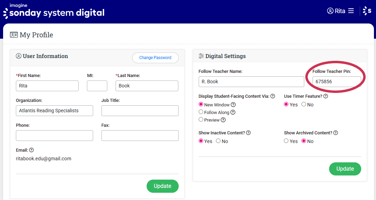The image size is (376, 200).
Task: Click the Sonday S icon in header
Action: point(367,11)
